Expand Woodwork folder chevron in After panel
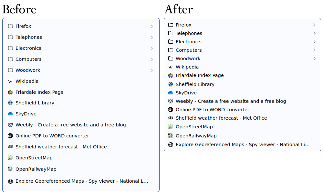 (x=314, y=59)
